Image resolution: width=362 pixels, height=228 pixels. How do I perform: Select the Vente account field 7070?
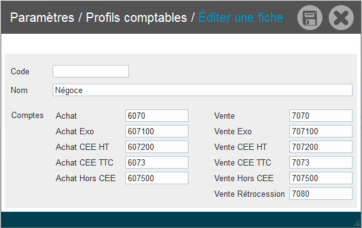(321, 116)
